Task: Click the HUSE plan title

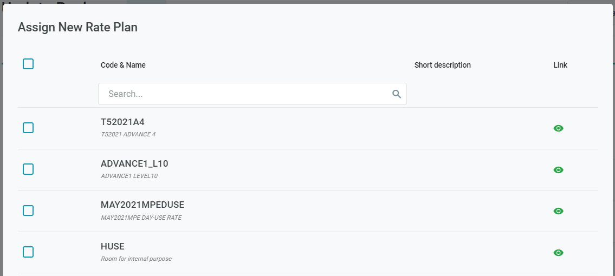Action: 113,246
